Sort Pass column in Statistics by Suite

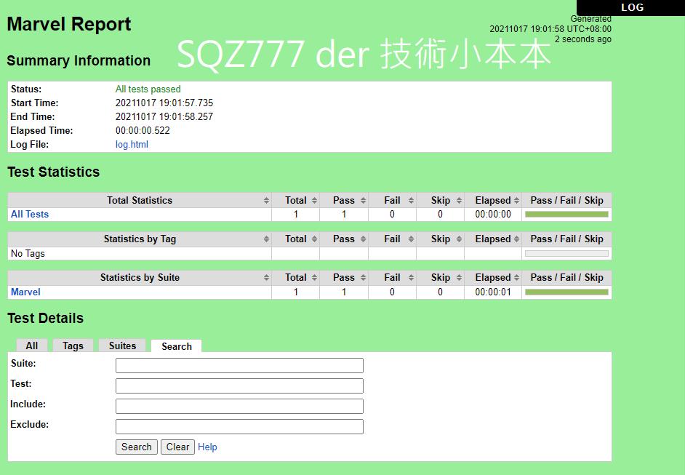tap(363, 277)
